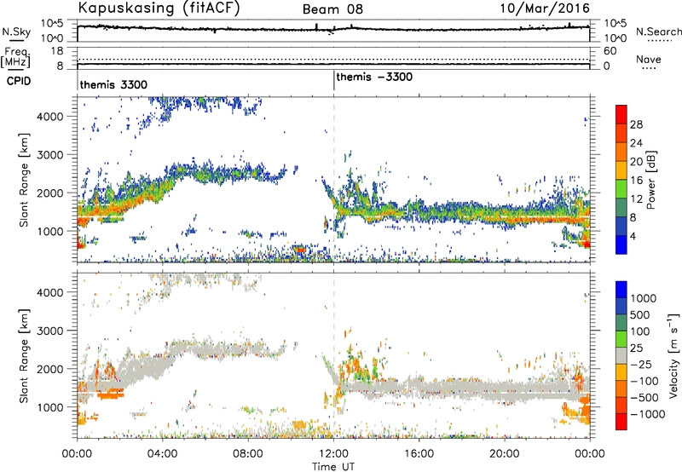
Task: Click the 12:00 time axis label
Action: click(x=333, y=454)
